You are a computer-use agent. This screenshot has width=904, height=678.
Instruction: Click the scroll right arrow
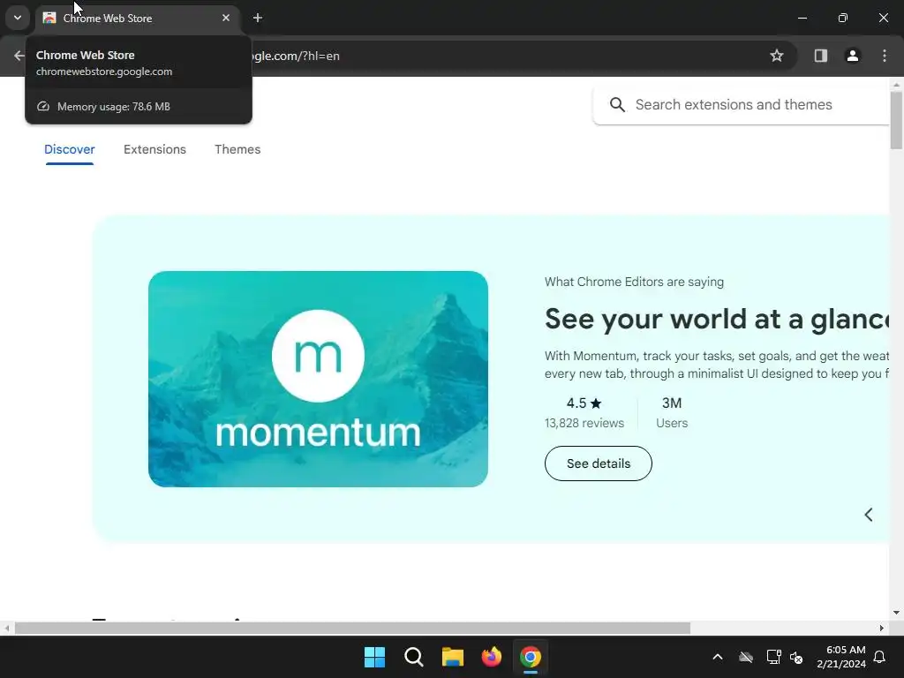click(881, 629)
